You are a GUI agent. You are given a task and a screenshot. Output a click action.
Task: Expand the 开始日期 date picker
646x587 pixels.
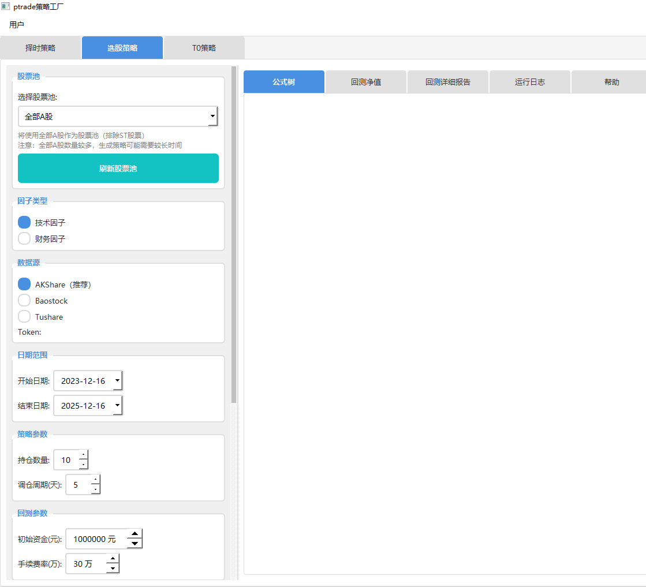click(117, 381)
